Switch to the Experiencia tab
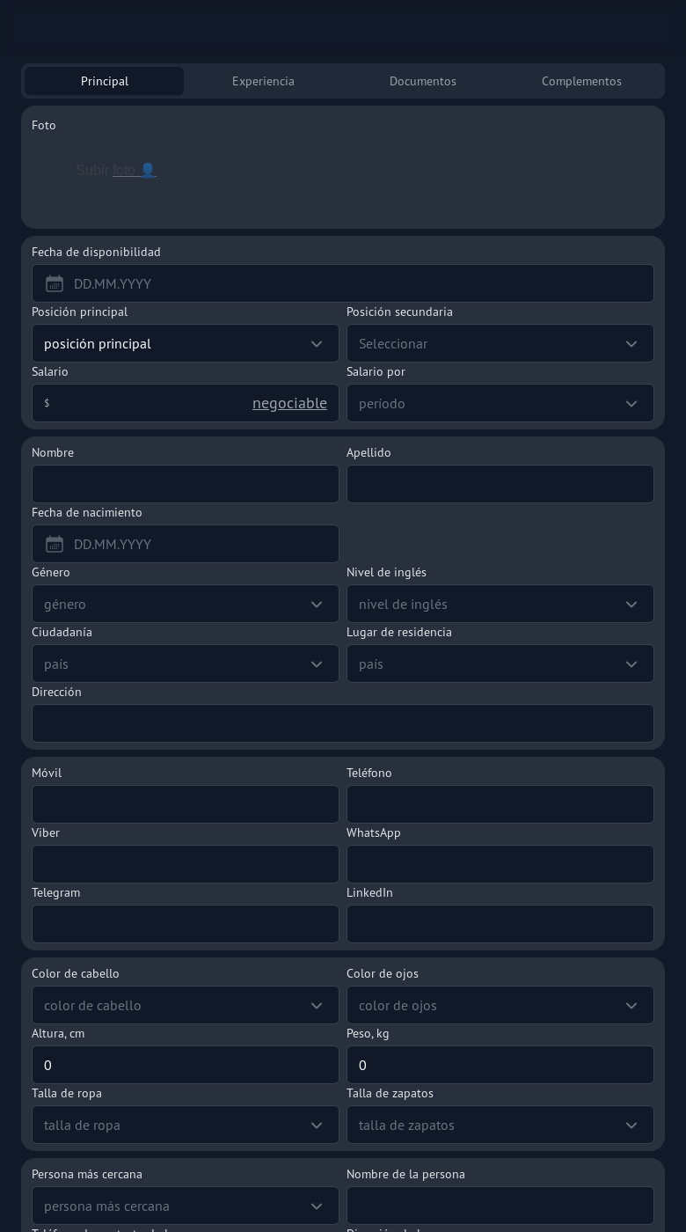This screenshot has height=1232, width=686. [x=263, y=81]
